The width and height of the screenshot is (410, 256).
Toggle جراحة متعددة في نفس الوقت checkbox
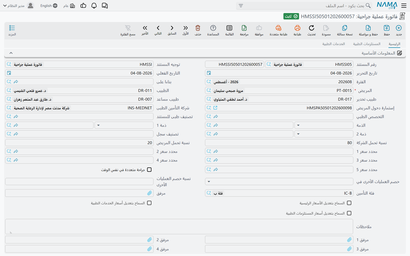tap(149, 170)
